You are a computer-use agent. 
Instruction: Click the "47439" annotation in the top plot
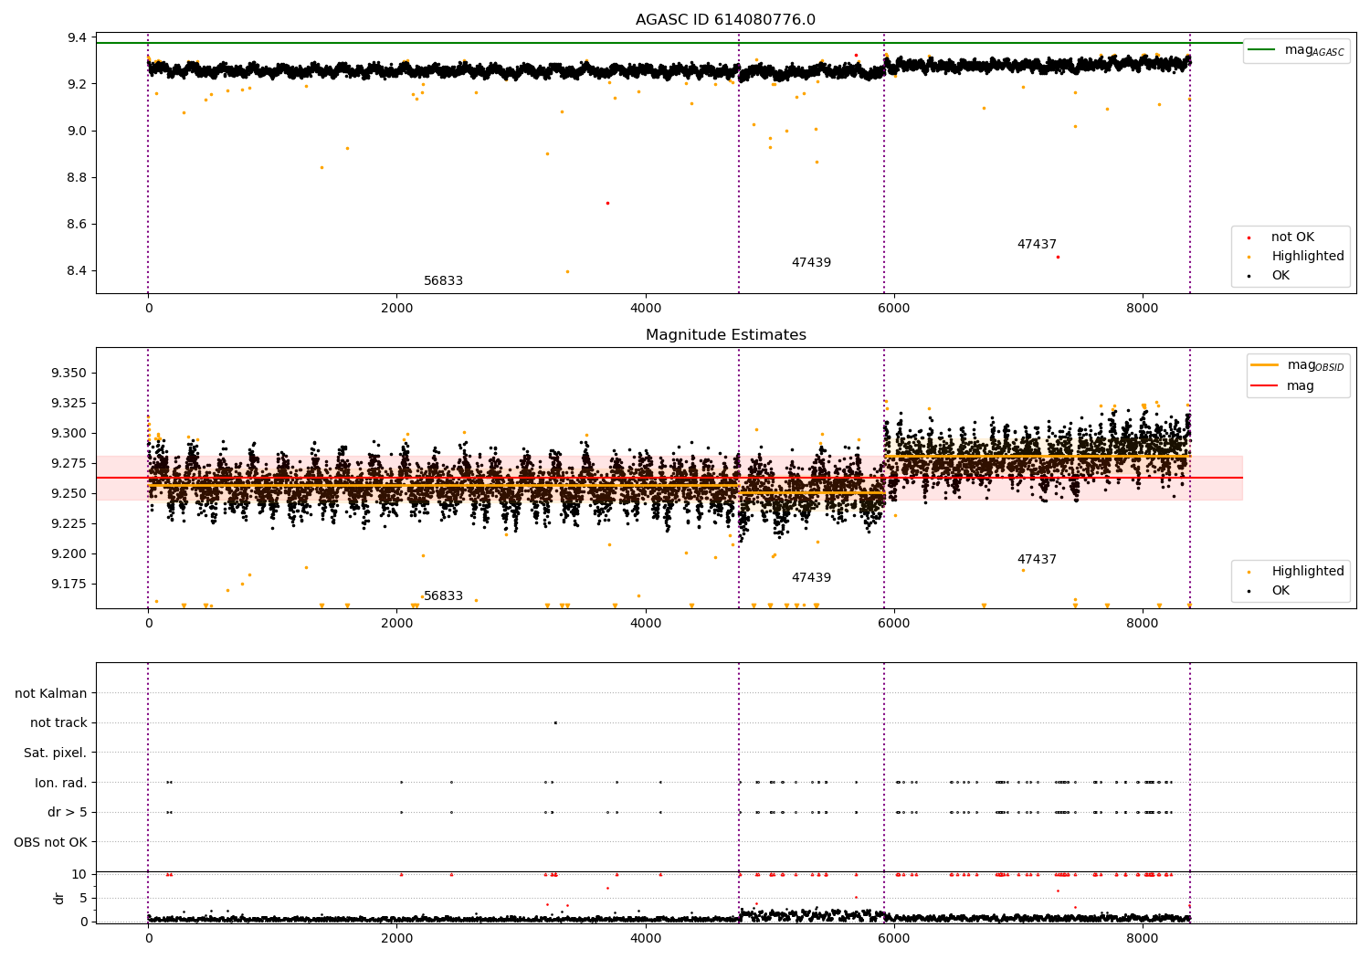[811, 263]
